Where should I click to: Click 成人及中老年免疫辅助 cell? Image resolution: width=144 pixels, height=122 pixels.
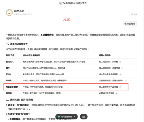109,74
